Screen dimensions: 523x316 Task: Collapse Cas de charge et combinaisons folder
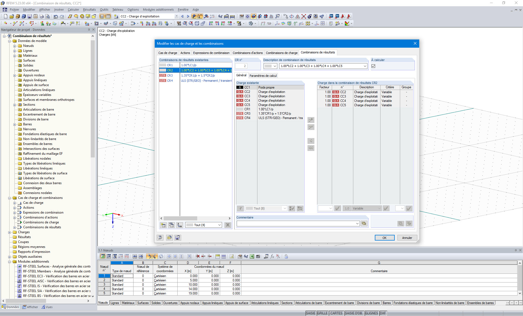[x=10, y=198]
